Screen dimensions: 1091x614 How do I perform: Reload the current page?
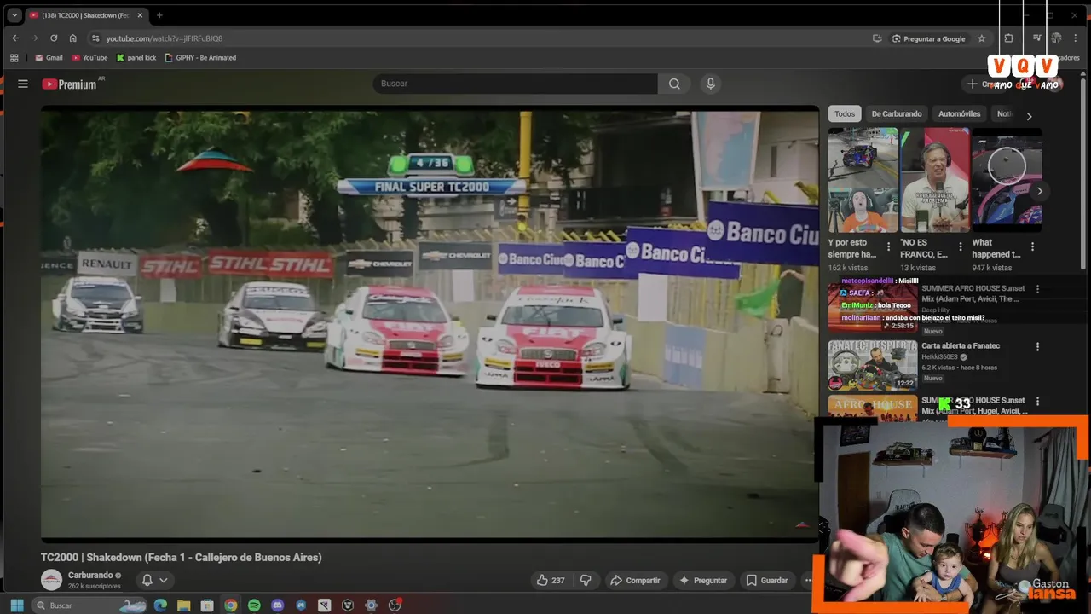[54, 38]
